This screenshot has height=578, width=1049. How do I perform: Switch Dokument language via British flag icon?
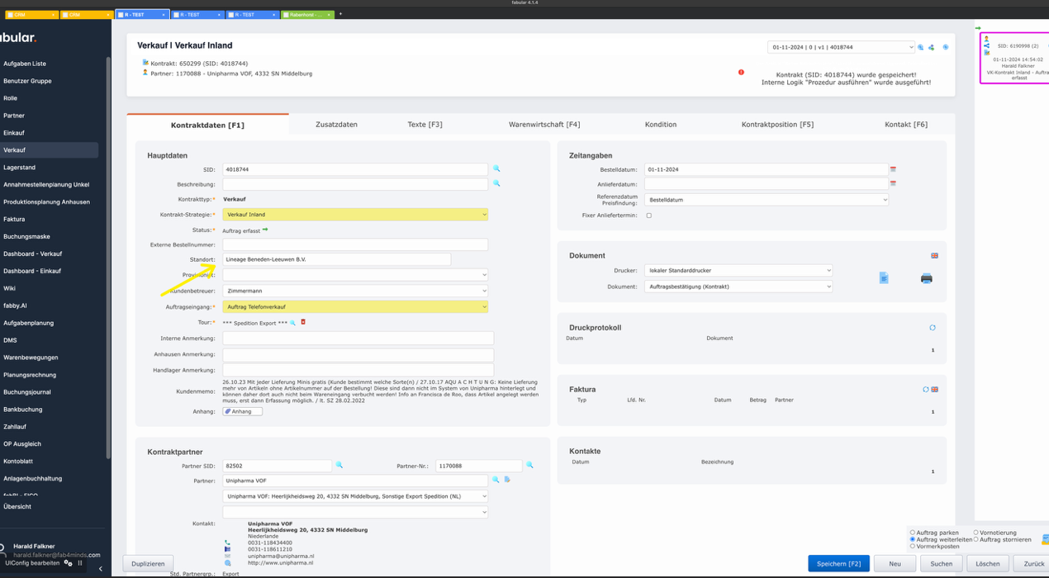pyautogui.click(x=934, y=255)
